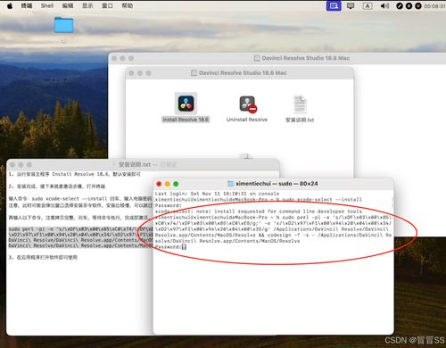Open the 帮助 menu in menu bar
This screenshot has height=348, width=446.
coord(128,5)
